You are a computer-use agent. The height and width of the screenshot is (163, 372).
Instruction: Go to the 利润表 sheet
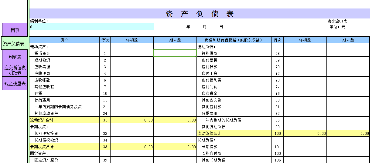point(15,57)
